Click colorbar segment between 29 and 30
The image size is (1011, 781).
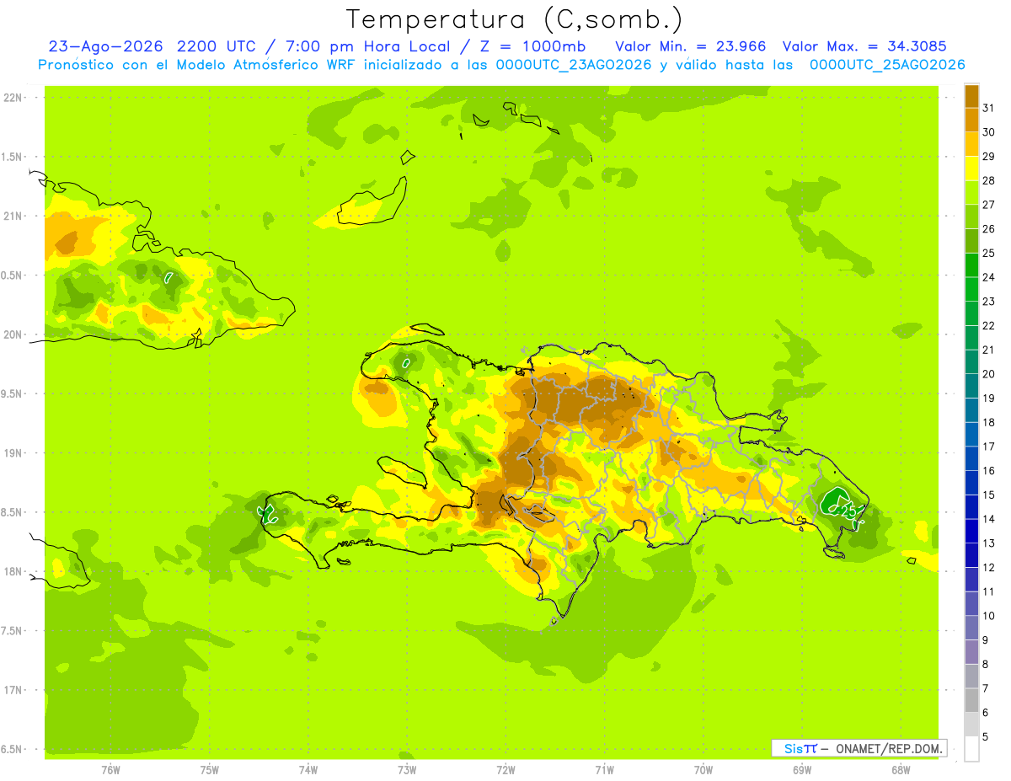(x=971, y=144)
